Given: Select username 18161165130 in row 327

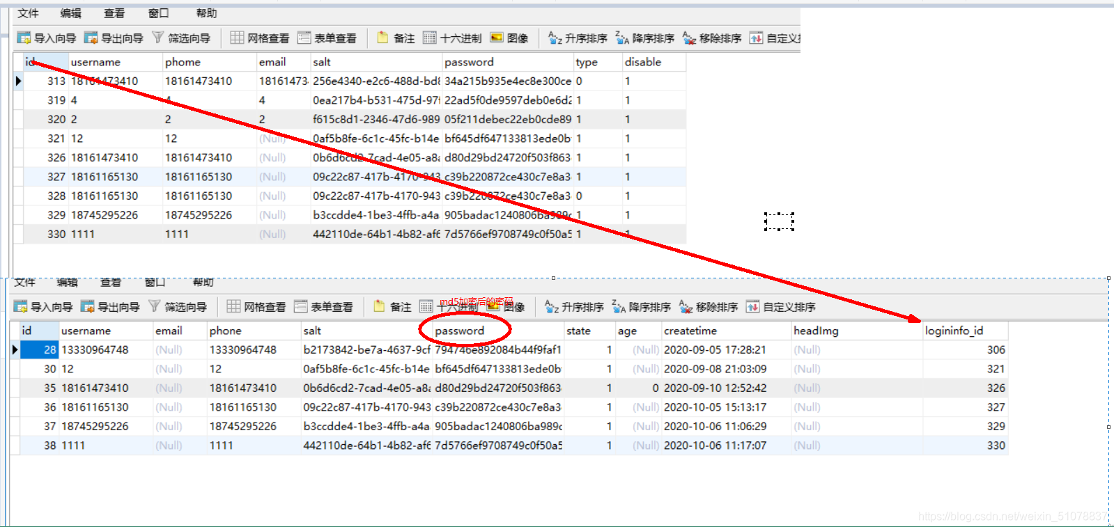Looking at the screenshot, I should pyautogui.click(x=116, y=177).
